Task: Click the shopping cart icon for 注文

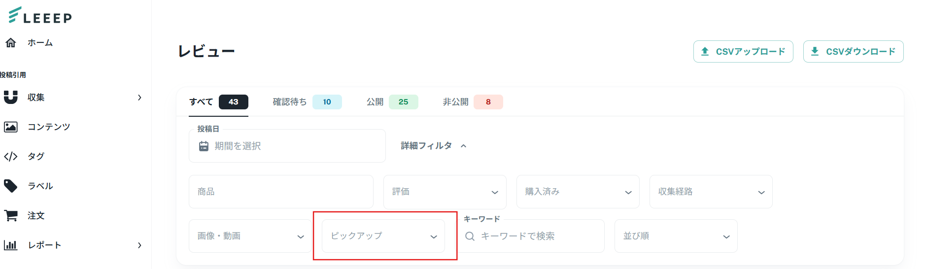Action: tap(11, 215)
